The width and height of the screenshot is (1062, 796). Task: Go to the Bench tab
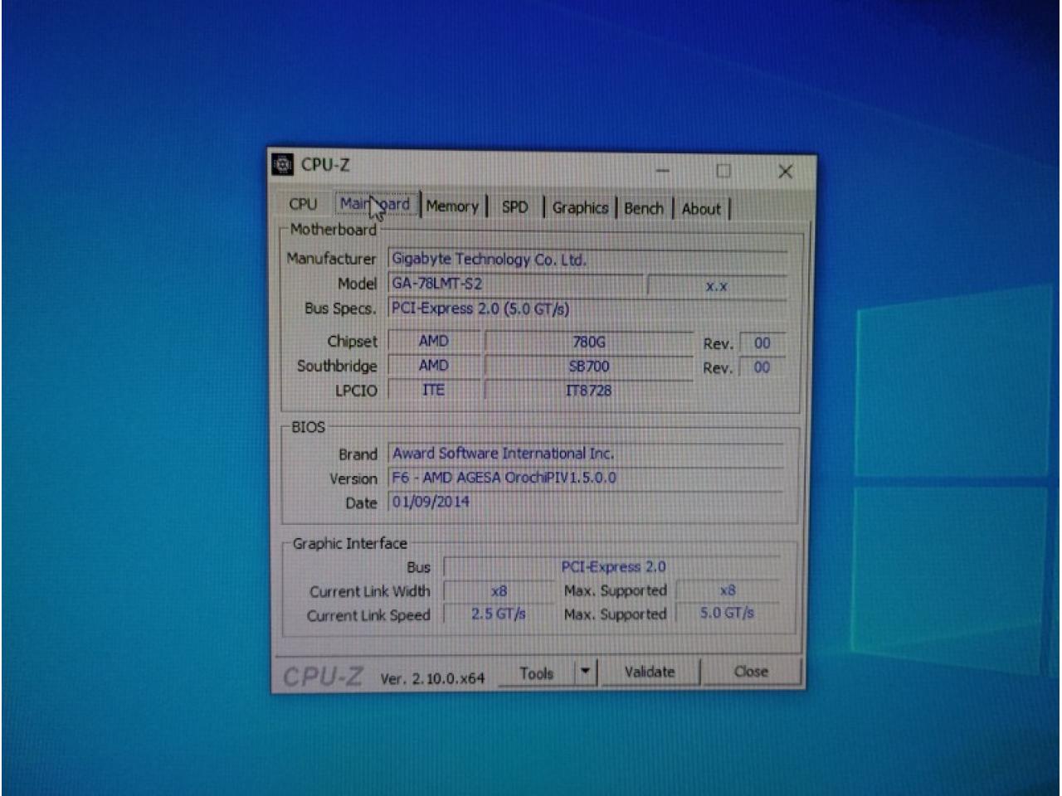coord(644,209)
